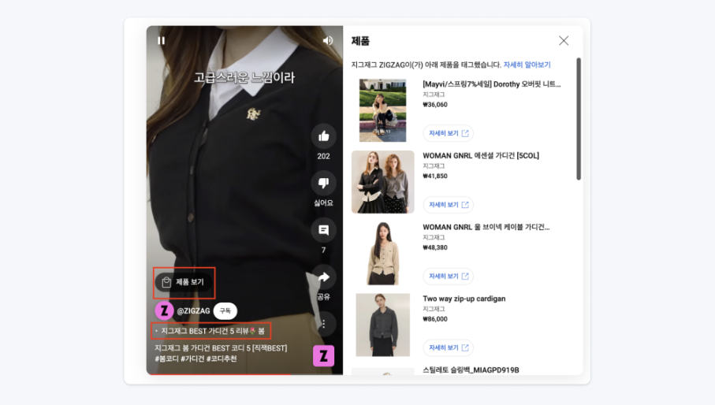The image size is (715, 405).
Task: Dislike the video with thumbs down
Action: pyautogui.click(x=323, y=183)
